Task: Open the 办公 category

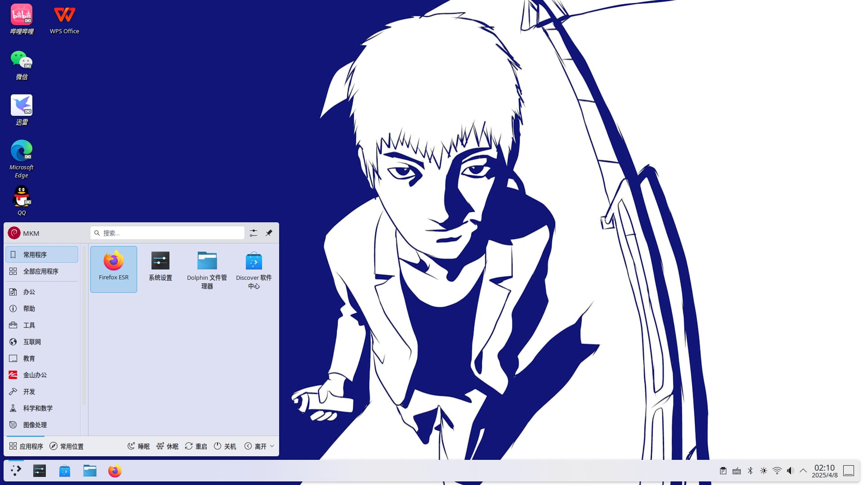Action: click(42, 292)
